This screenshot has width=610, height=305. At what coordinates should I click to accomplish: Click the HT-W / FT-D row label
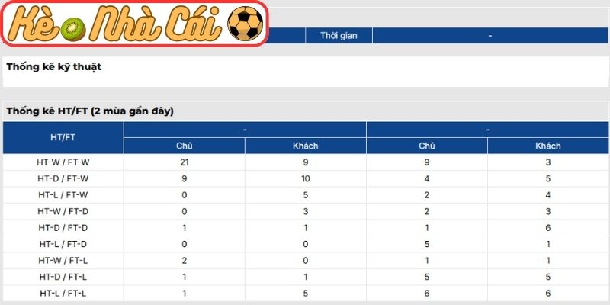(x=63, y=211)
